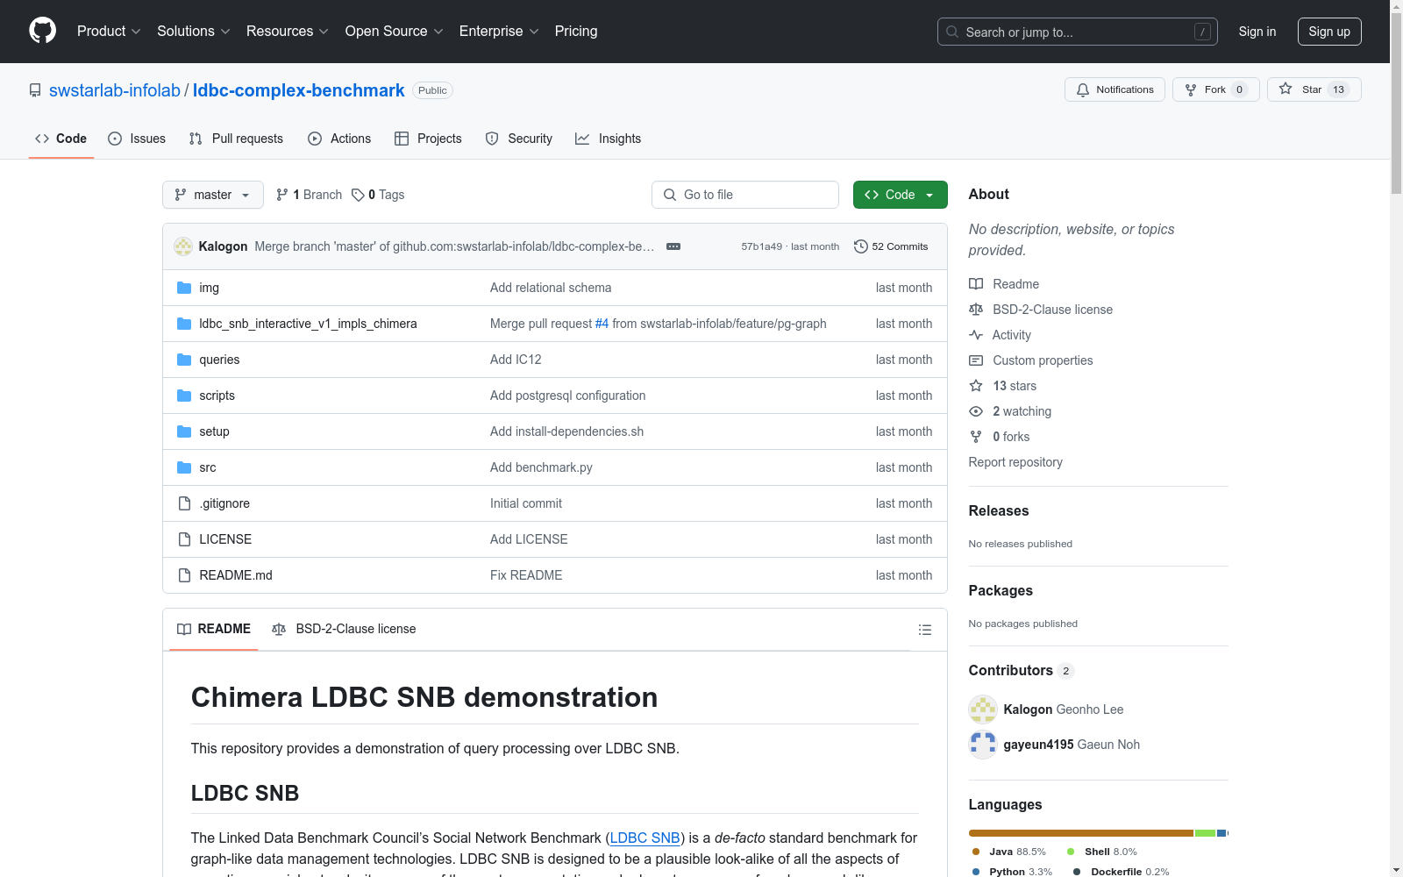Open the master branch selector
The width and height of the screenshot is (1403, 877).
tap(213, 195)
